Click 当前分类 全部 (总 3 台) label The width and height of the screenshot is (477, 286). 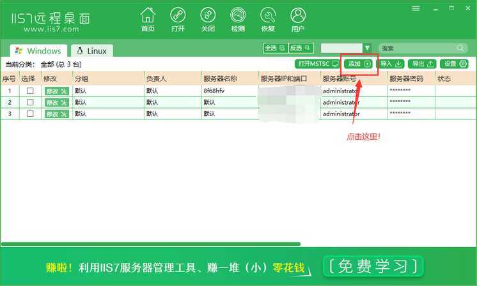click(x=43, y=64)
